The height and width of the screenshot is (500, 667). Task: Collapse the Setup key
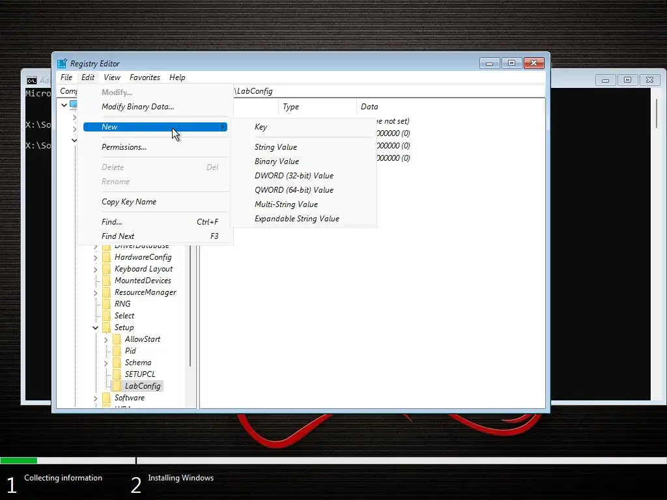95,328
